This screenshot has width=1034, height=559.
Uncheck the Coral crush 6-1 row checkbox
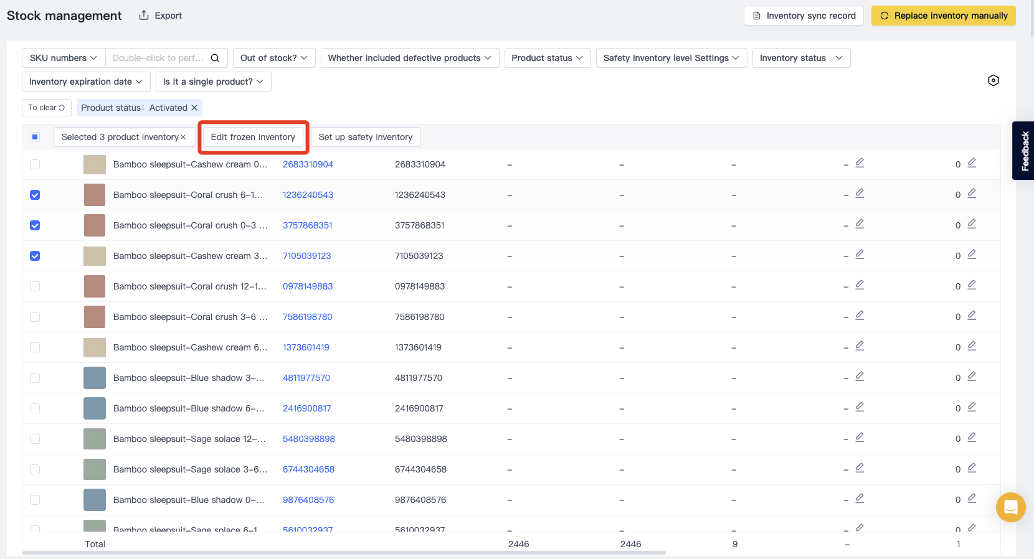click(x=35, y=195)
